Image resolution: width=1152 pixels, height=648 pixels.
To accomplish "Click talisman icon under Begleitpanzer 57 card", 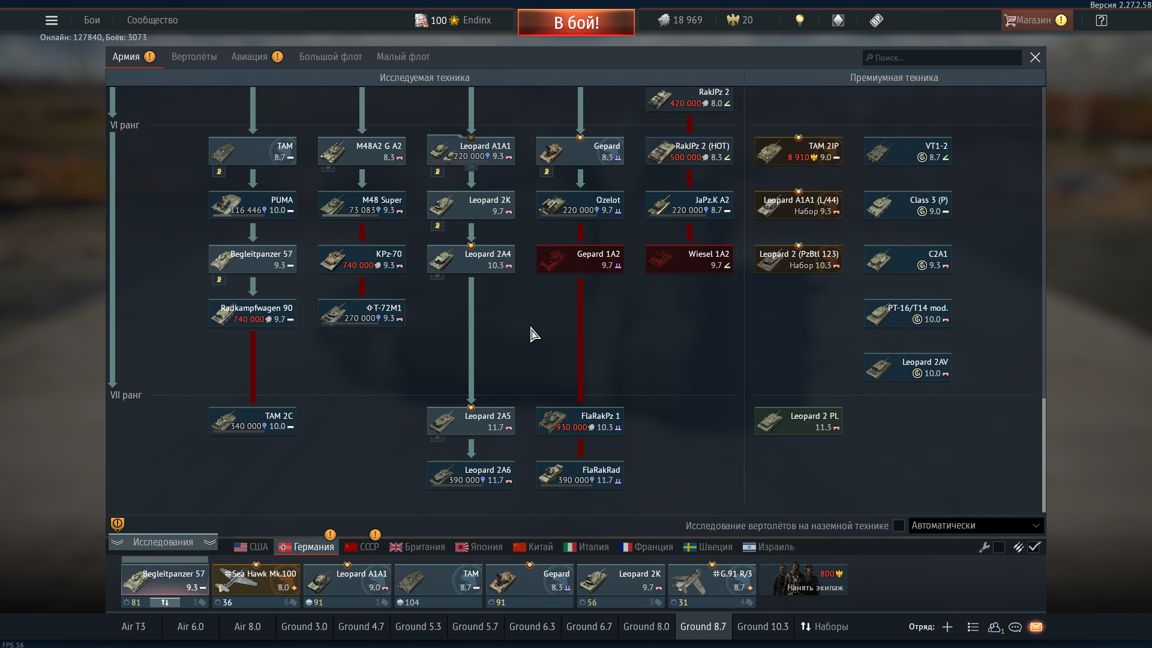I will [219, 280].
